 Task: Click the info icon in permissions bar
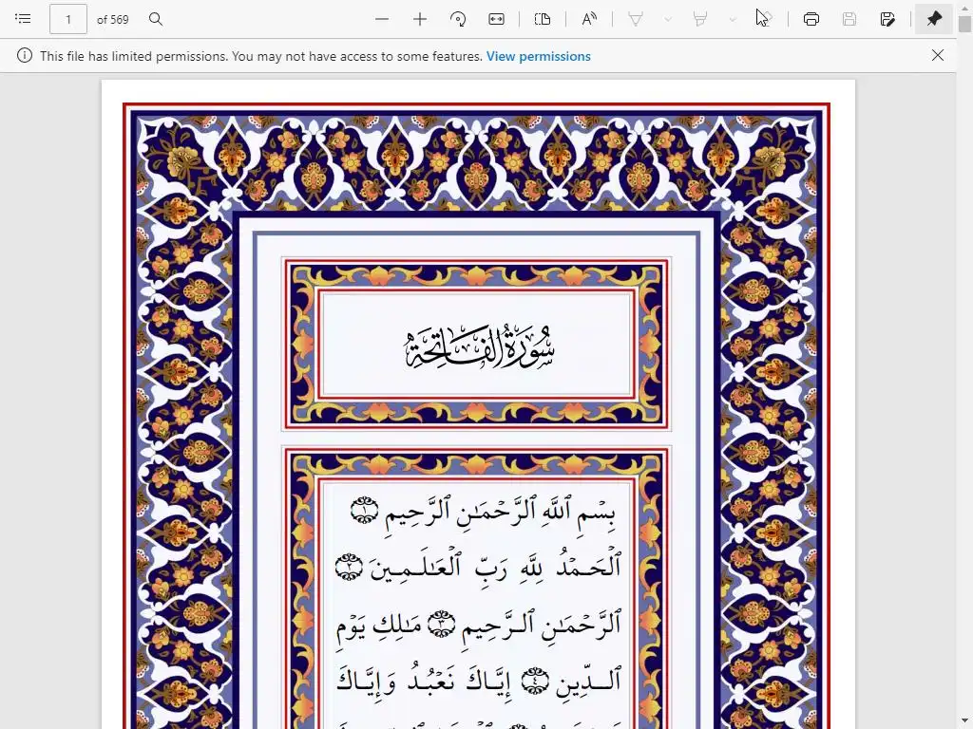click(24, 56)
